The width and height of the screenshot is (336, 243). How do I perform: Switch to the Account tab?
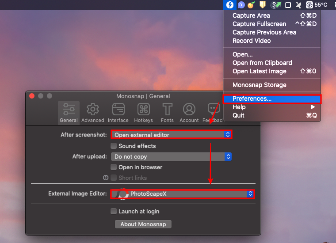coord(189,113)
